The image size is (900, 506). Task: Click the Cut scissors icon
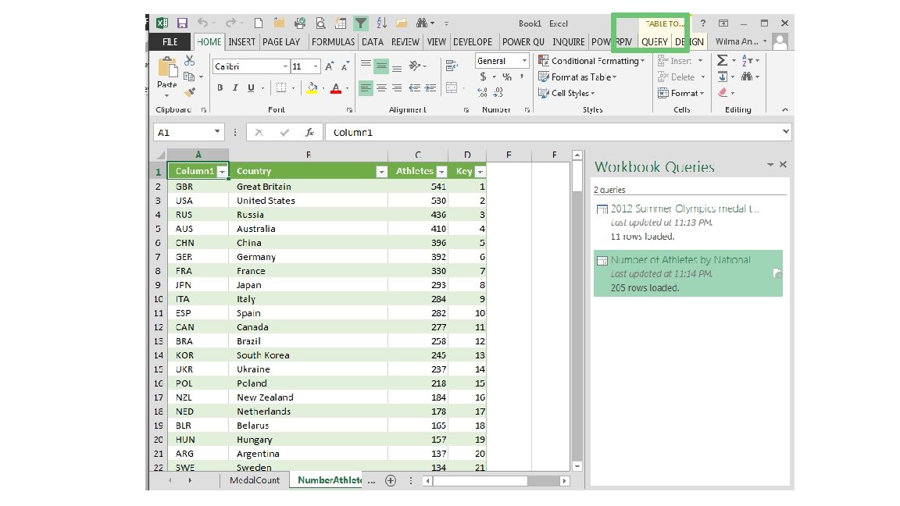pyautogui.click(x=189, y=60)
